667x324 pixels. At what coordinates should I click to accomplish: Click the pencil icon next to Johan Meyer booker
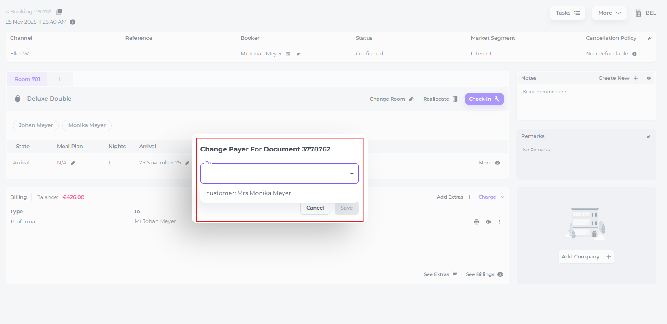click(298, 54)
